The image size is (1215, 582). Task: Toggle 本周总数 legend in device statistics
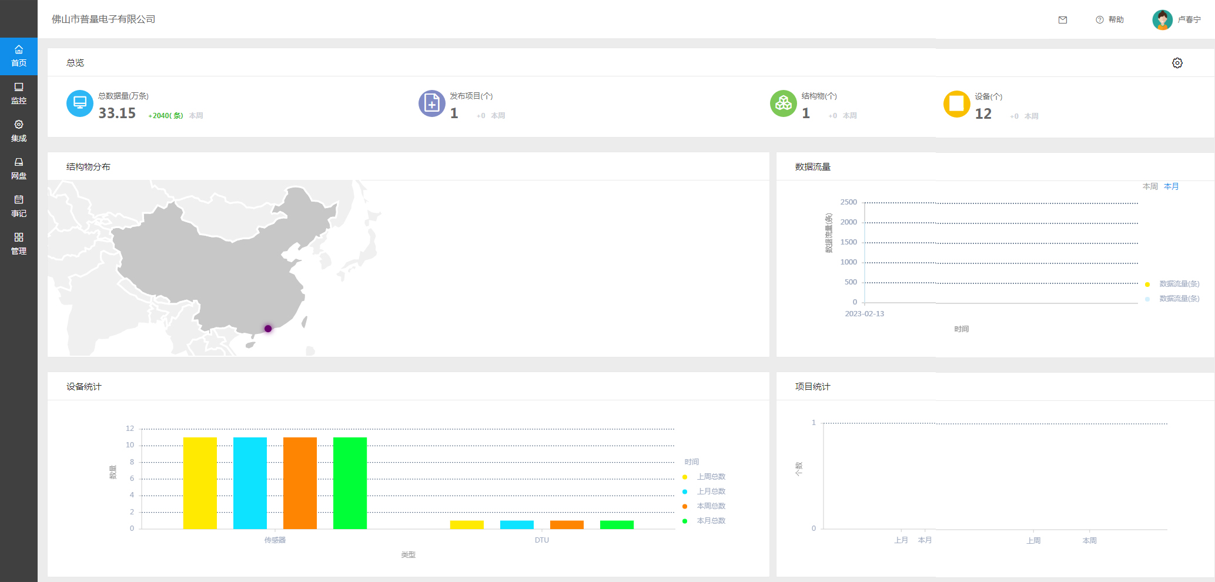711,506
